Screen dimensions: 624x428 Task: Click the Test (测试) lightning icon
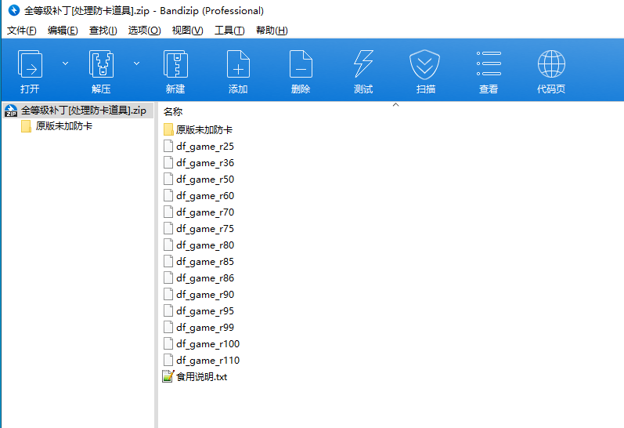363,64
